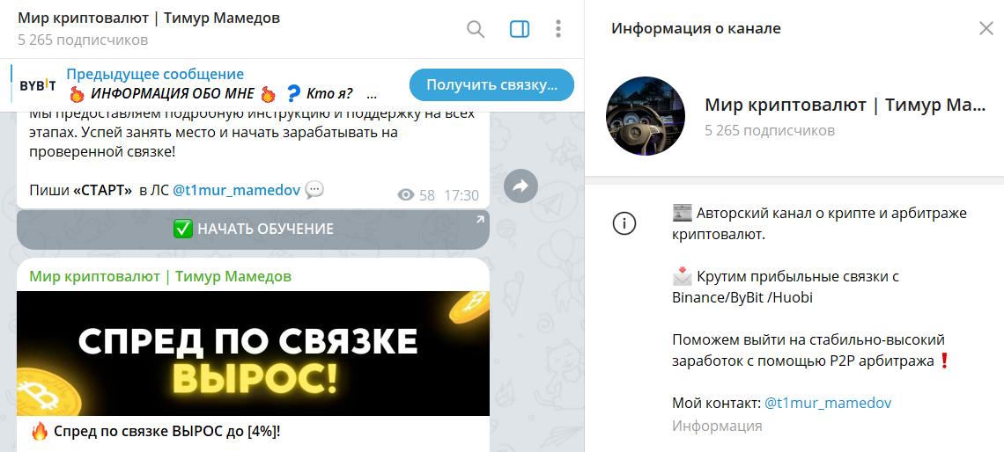Click the forward share arrow beside post
The width and height of the screenshot is (1004, 452).
520,186
